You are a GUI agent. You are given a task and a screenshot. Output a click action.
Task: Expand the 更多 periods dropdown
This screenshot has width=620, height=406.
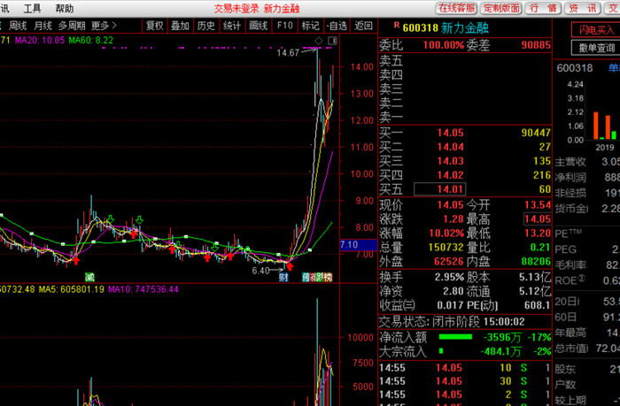point(104,26)
